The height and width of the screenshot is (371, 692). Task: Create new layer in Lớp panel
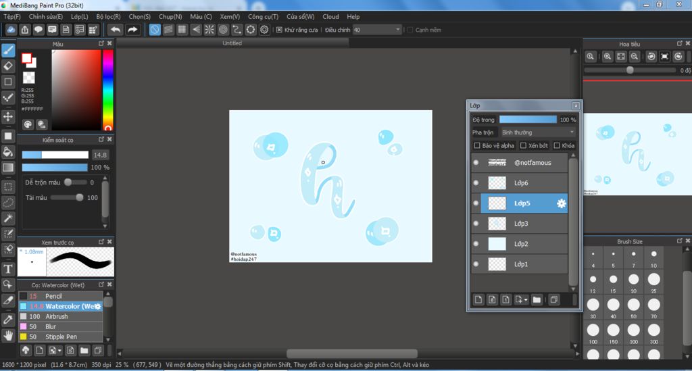coord(478,299)
